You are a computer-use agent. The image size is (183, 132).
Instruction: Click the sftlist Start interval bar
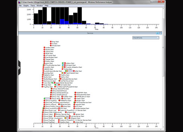coord(70,71)
